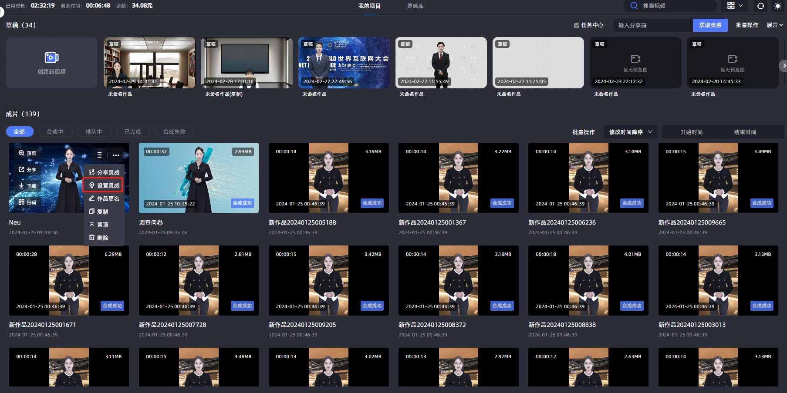Select 设置灵感 from the context menu
The image size is (787, 393).
(x=104, y=185)
